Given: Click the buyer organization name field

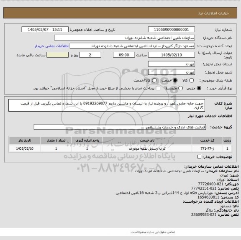Looking at the screenshot, I should pos(125,38).
